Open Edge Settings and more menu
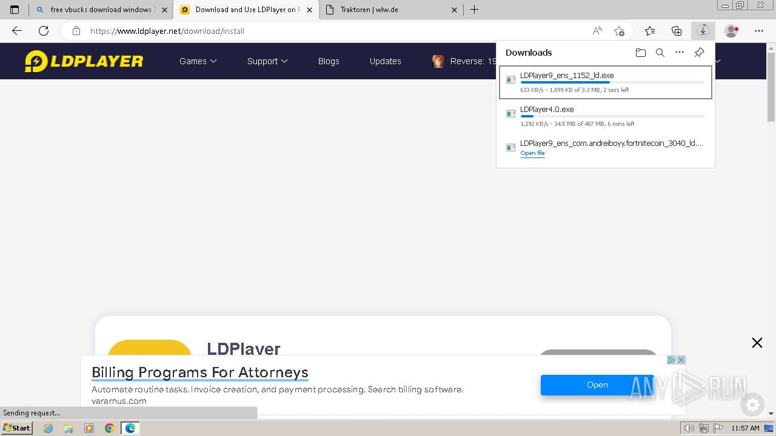 point(759,31)
